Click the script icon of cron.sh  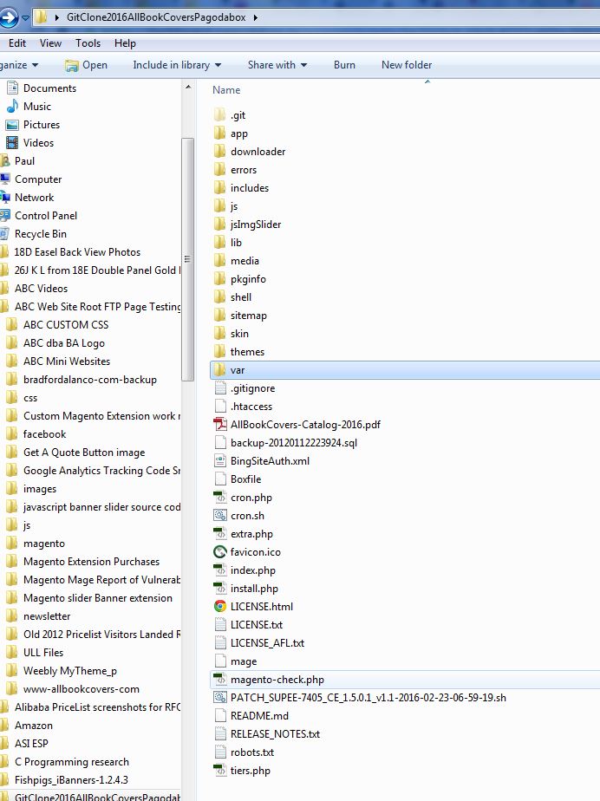(219, 516)
